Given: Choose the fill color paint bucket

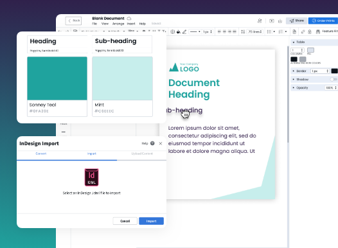Looking at the screenshot, I should [x=178, y=31].
